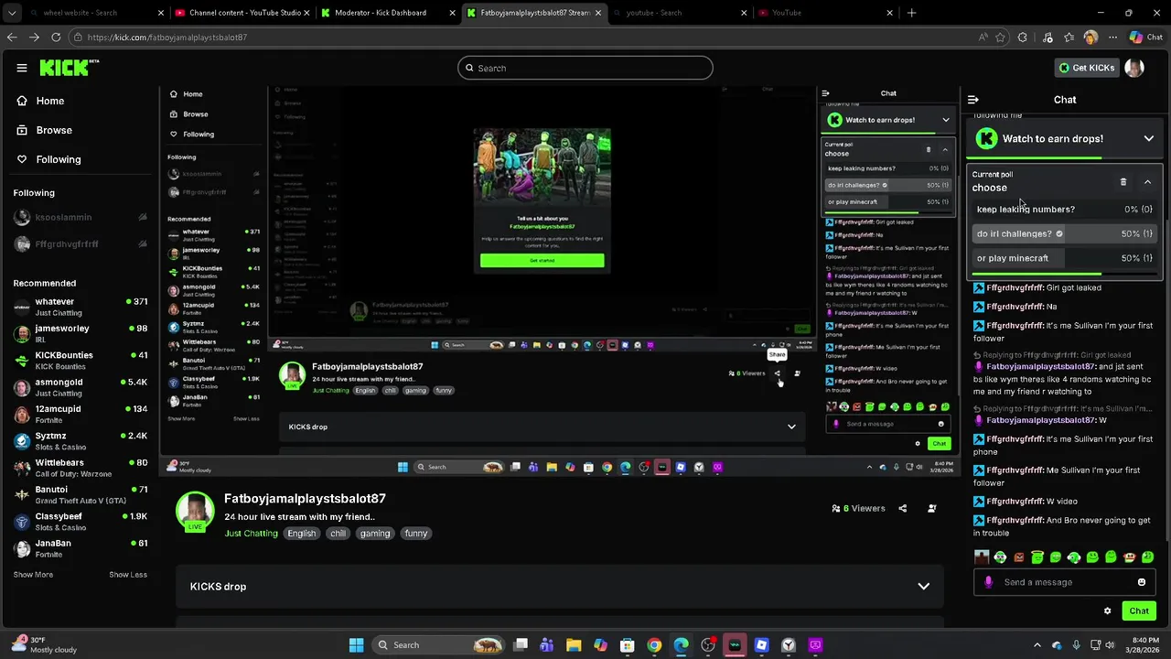Click the KICK logo
The width and height of the screenshot is (1171, 659).
(69, 68)
